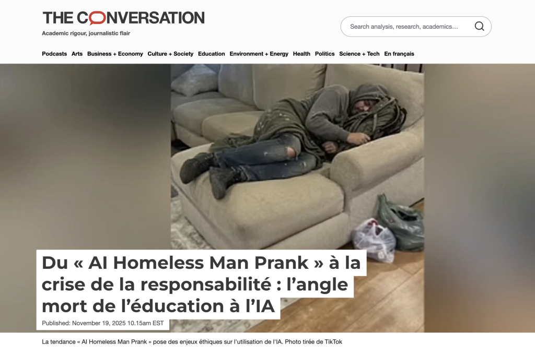This screenshot has width=535, height=355.
Task: Open Environment + Energy category
Action: tap(259, 54)
